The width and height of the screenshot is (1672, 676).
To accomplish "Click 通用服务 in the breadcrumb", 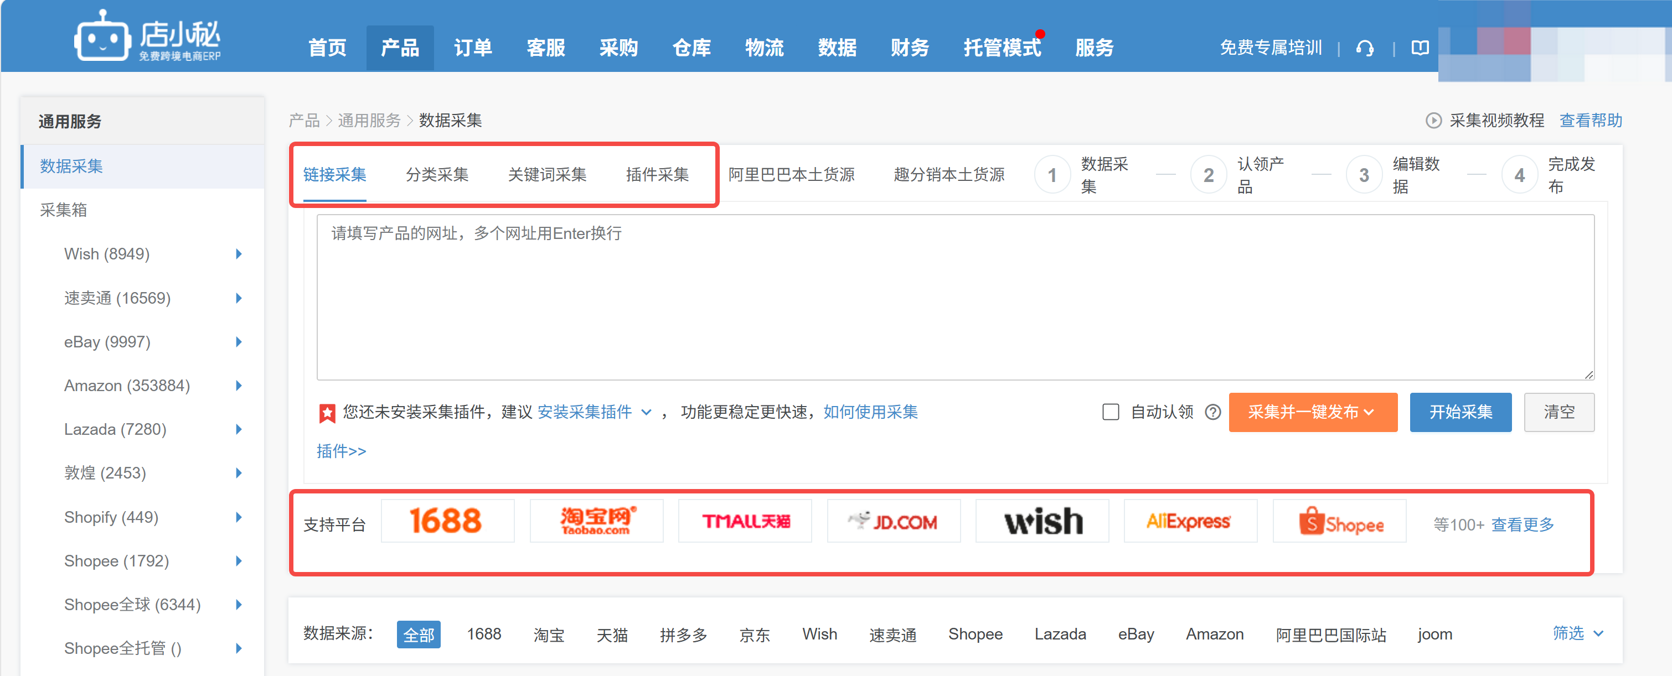I will click(x=369, y=121).
